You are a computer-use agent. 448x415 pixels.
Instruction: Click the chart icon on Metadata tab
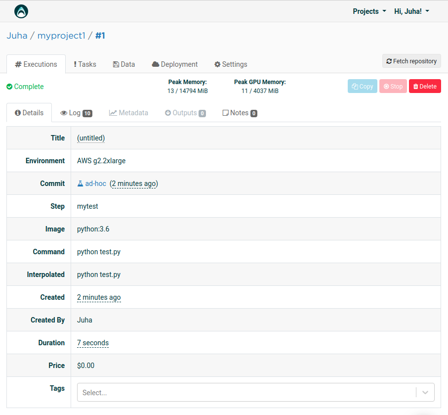(x=113, y=113)
